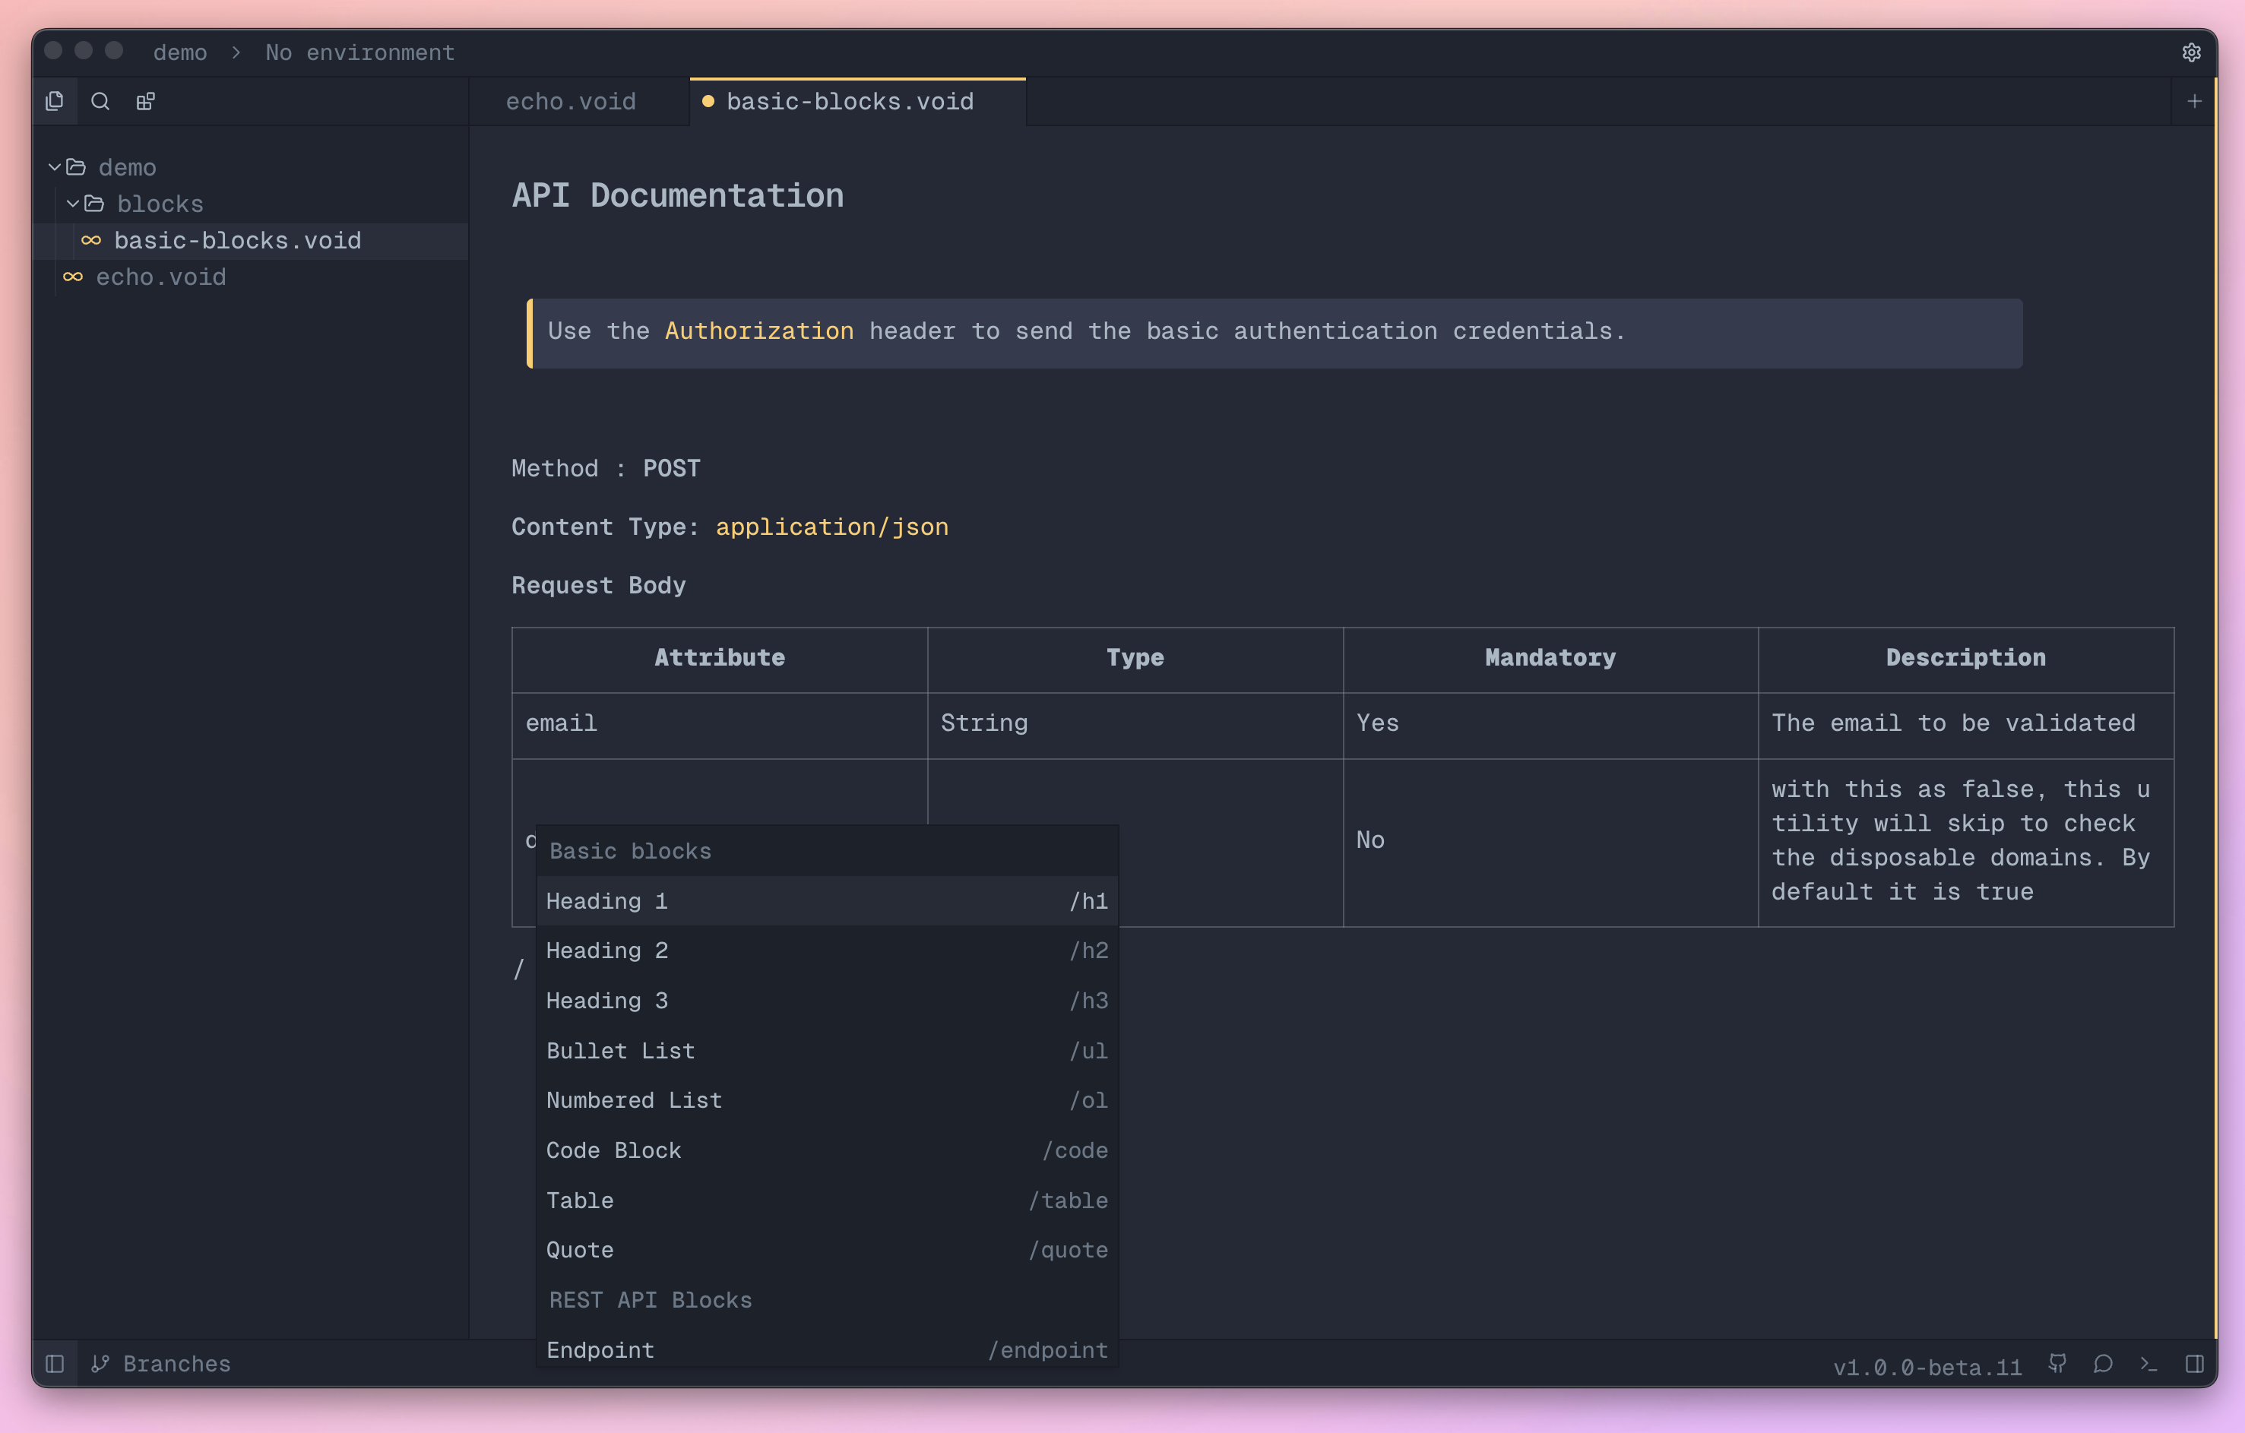Click the infinity icon beside basic-blocks.void
2245x1433 pixels.
[90, 241]
